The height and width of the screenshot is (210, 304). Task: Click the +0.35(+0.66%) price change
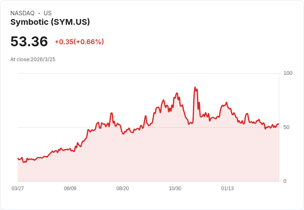[79, 42]
